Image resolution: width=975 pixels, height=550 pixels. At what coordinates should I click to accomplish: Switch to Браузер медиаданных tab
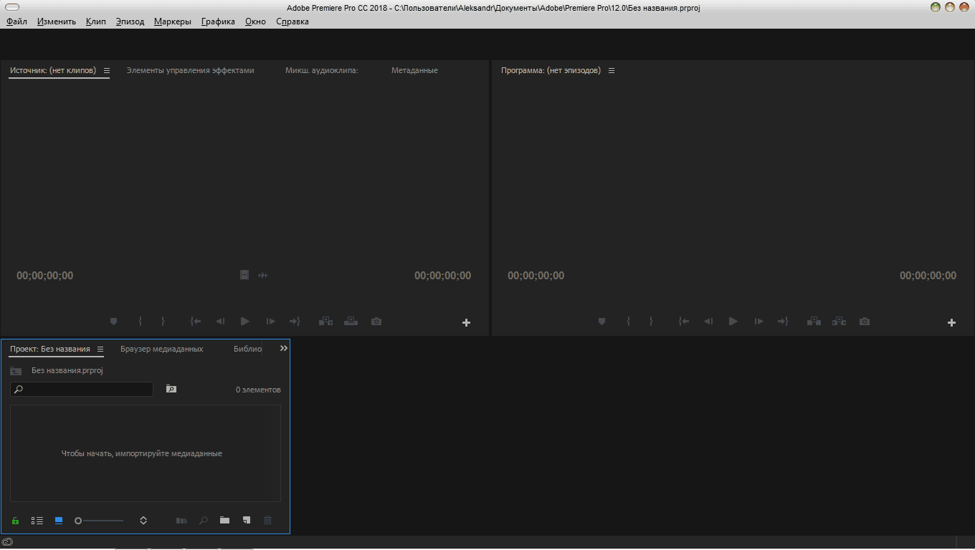161,349
